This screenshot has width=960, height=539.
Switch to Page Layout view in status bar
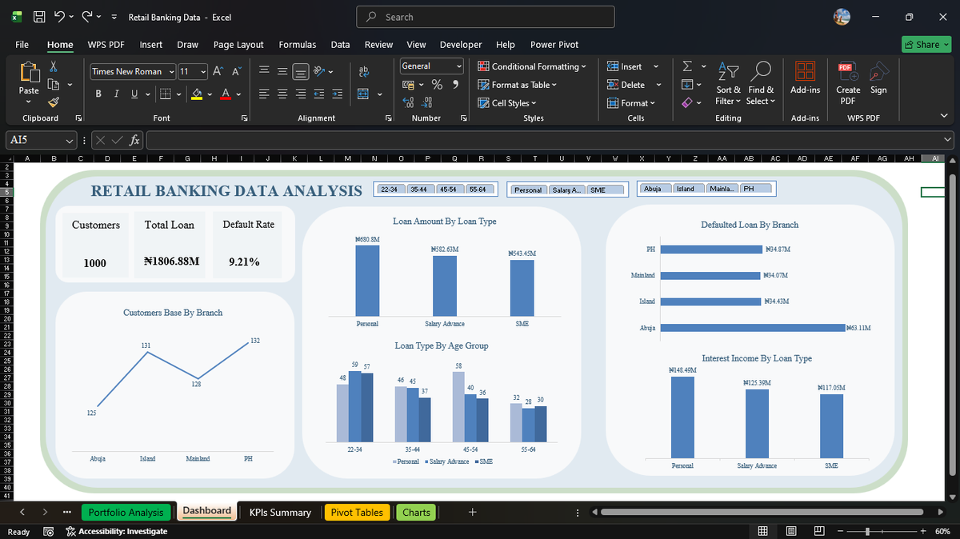click(x=791, y=531)
